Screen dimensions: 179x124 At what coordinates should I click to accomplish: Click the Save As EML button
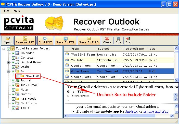point(66,40)
